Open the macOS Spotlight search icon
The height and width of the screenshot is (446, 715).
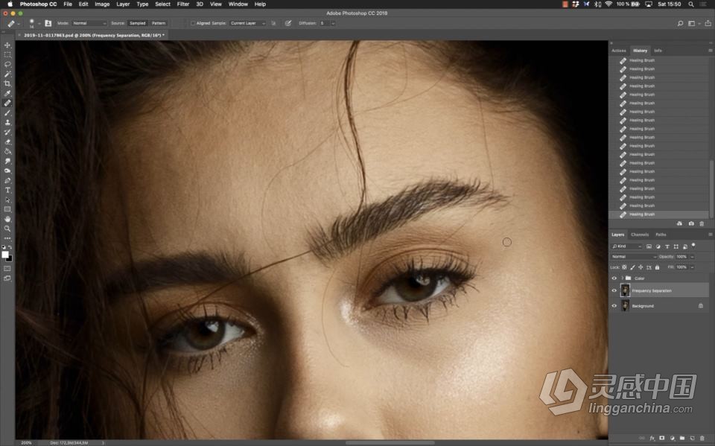pyautogui.click(x=691, y=4)
